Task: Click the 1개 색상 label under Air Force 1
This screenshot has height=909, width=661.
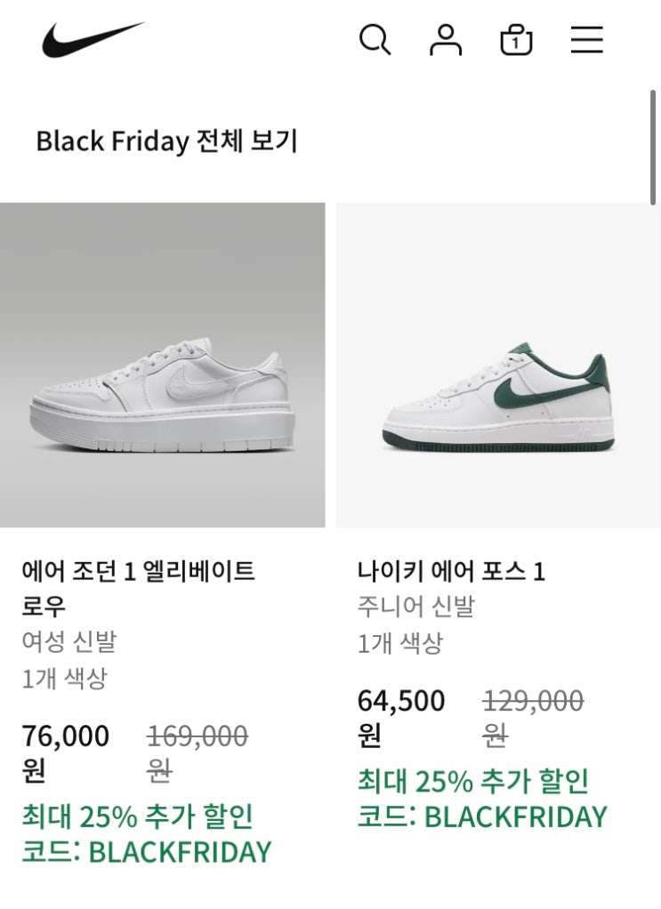Action: [x=399, y=643]
